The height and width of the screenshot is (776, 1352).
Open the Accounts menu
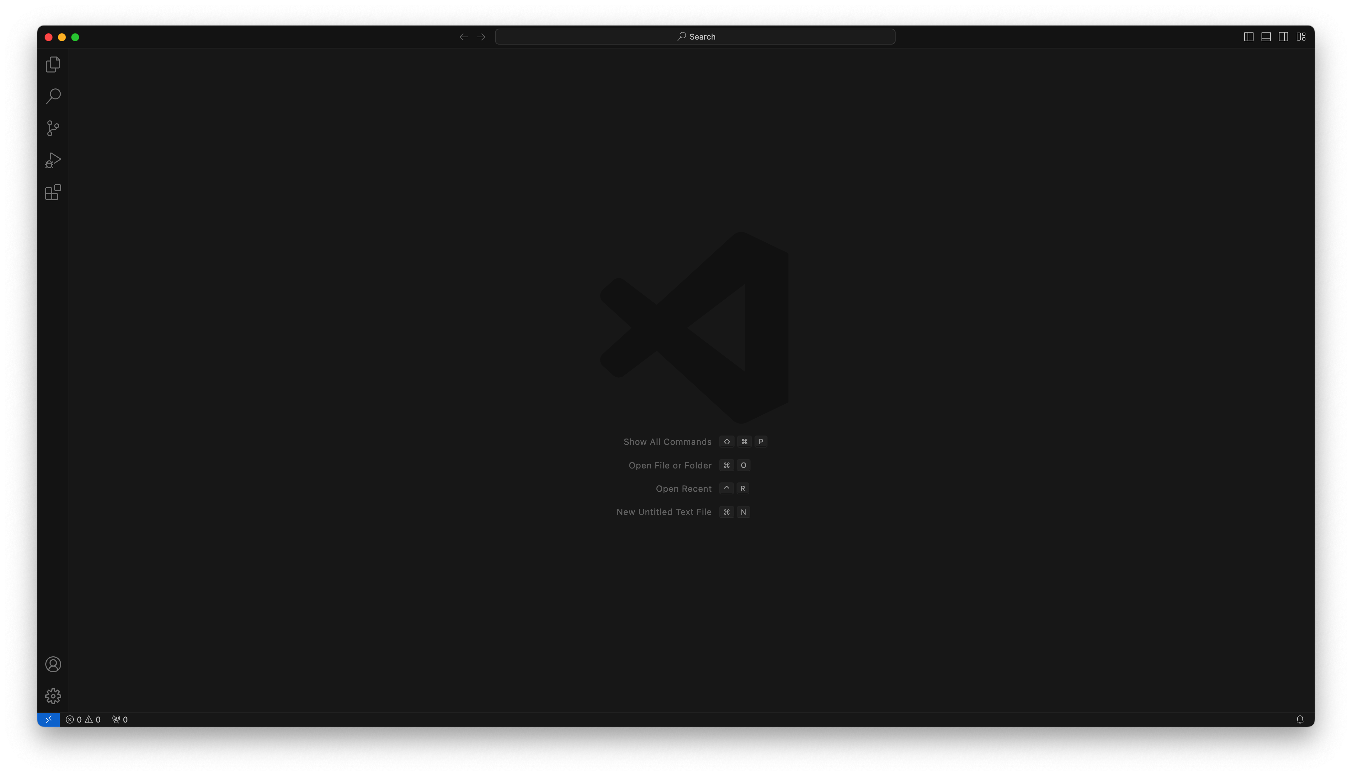pyautogui.click(x=53, y=664)
